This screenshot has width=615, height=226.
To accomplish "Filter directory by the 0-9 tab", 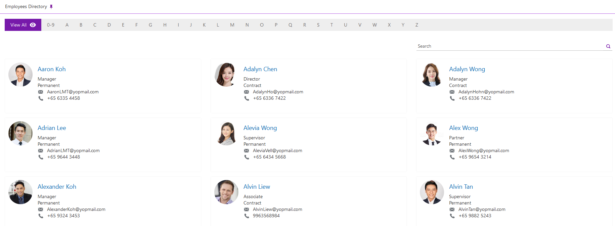I will pos(51,25).
